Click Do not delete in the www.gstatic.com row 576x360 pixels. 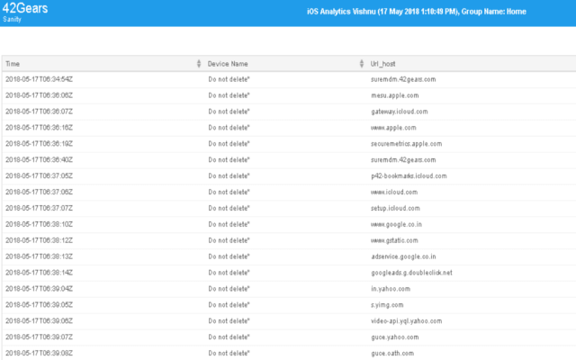point(229,240)
